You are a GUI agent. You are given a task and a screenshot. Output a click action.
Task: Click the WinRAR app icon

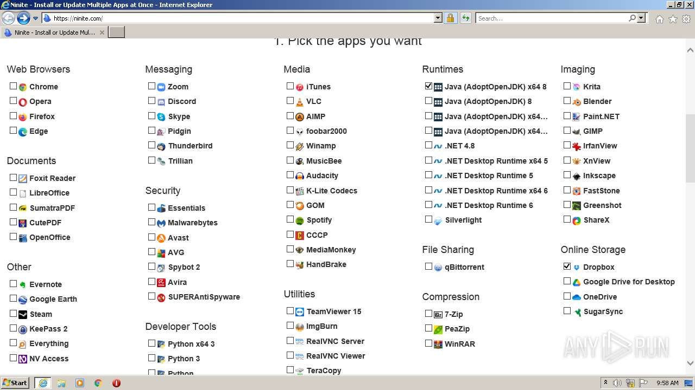coord(438,344)
